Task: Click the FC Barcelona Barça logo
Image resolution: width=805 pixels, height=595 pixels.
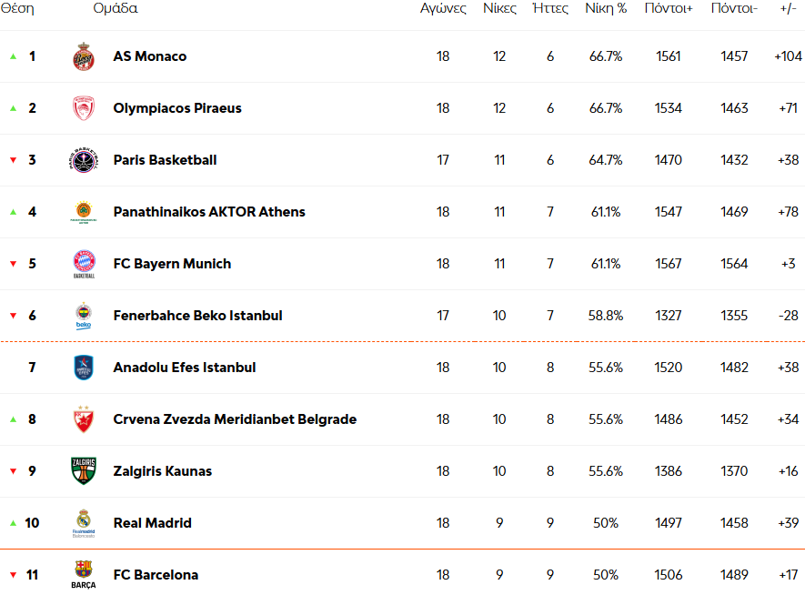Action: click(83, 575)
